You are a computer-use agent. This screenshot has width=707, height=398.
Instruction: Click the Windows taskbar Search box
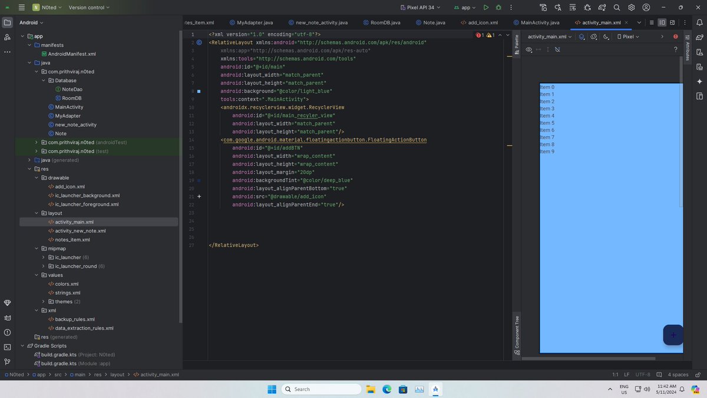(x=321, y=389)
